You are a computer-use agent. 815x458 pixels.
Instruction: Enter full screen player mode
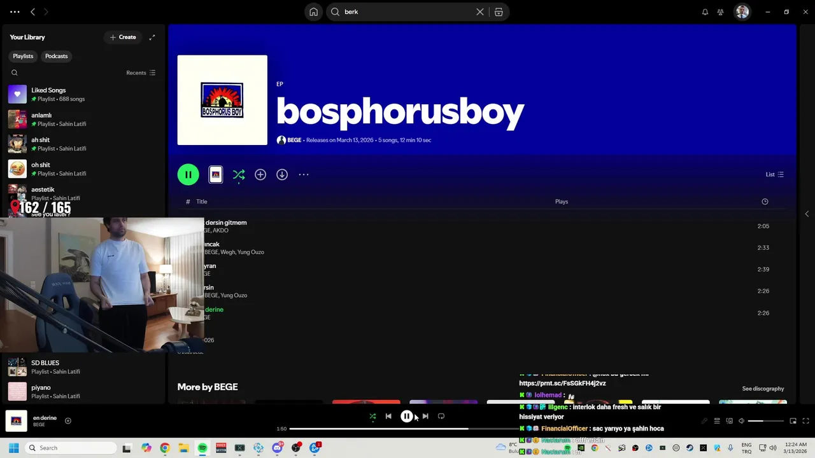click(805, 421)
